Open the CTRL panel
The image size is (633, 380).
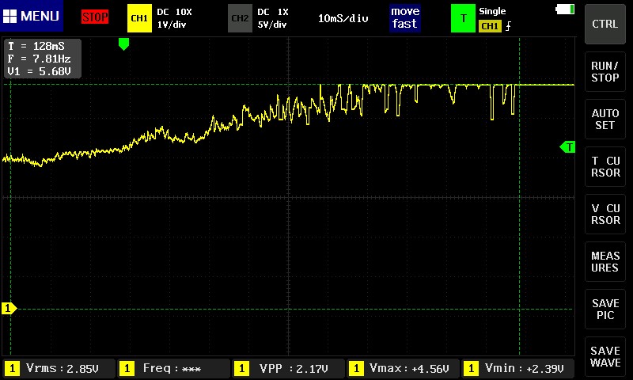(605, 25)
